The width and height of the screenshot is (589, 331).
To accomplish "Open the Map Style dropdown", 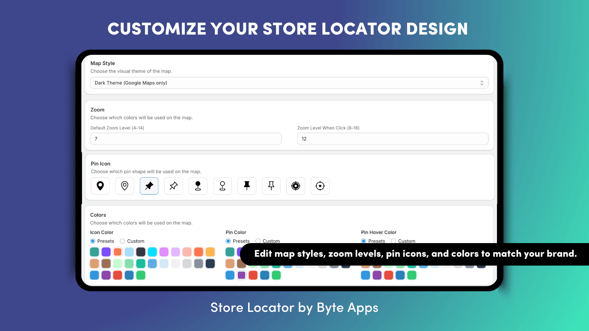I will click(x=289, y=83).
